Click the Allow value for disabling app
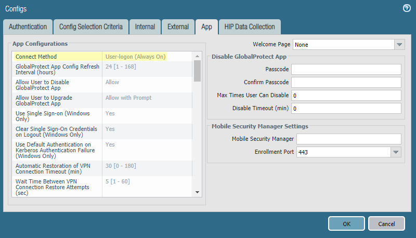This screenshot has height=238, width=416. 112,82
